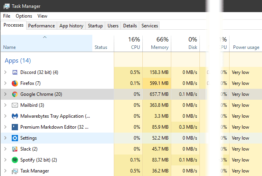The width and height of the screenshot is (262, 176).
Task: Open the File menu
Action: pyautogui.click(x=7, y=16)
